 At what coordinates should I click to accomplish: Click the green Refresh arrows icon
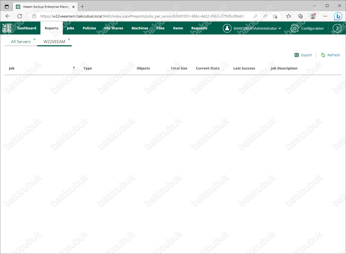pyautogui.click(x=323, y=55)
